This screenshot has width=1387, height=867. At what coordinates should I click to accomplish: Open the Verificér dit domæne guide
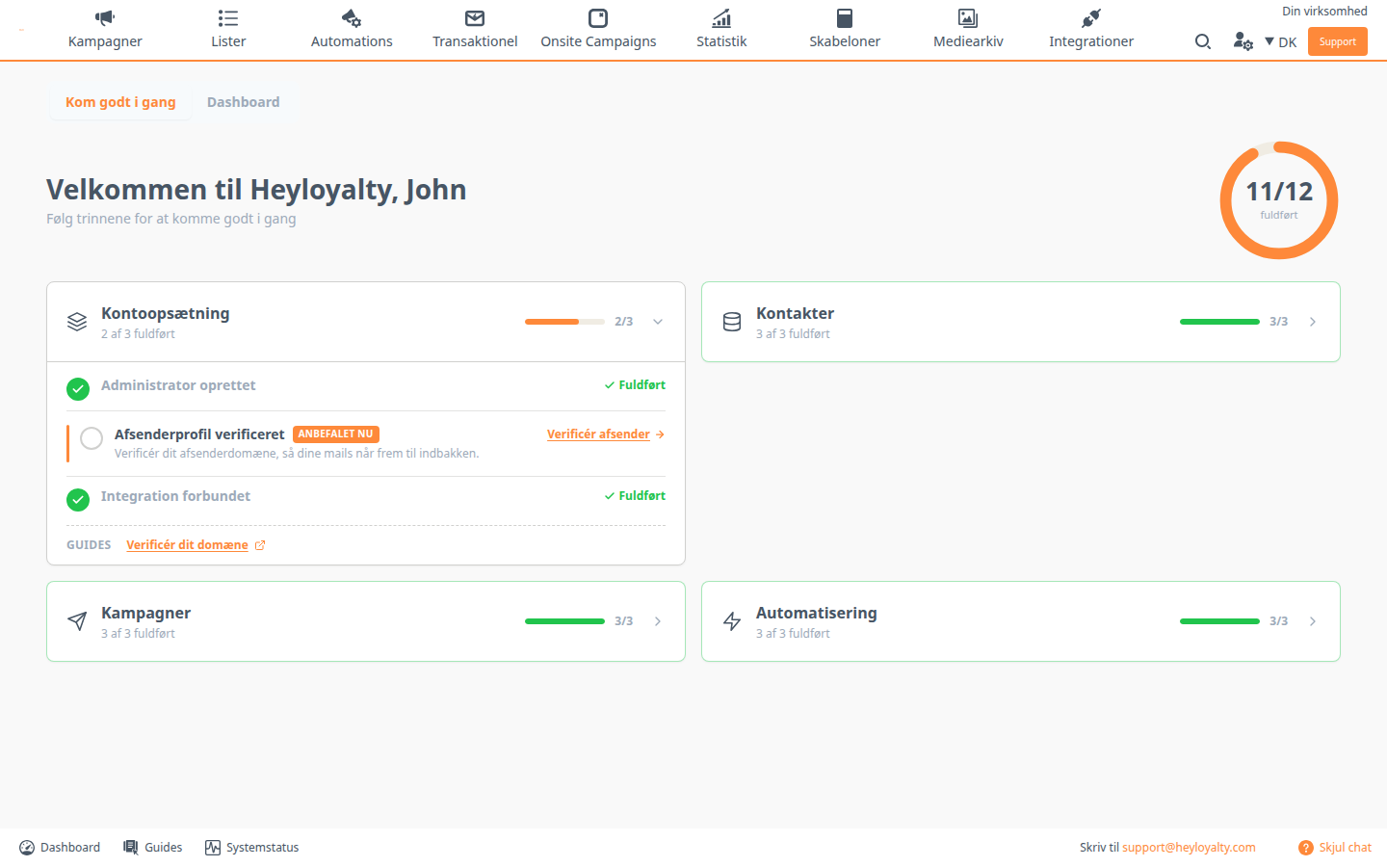coord(196,545)
